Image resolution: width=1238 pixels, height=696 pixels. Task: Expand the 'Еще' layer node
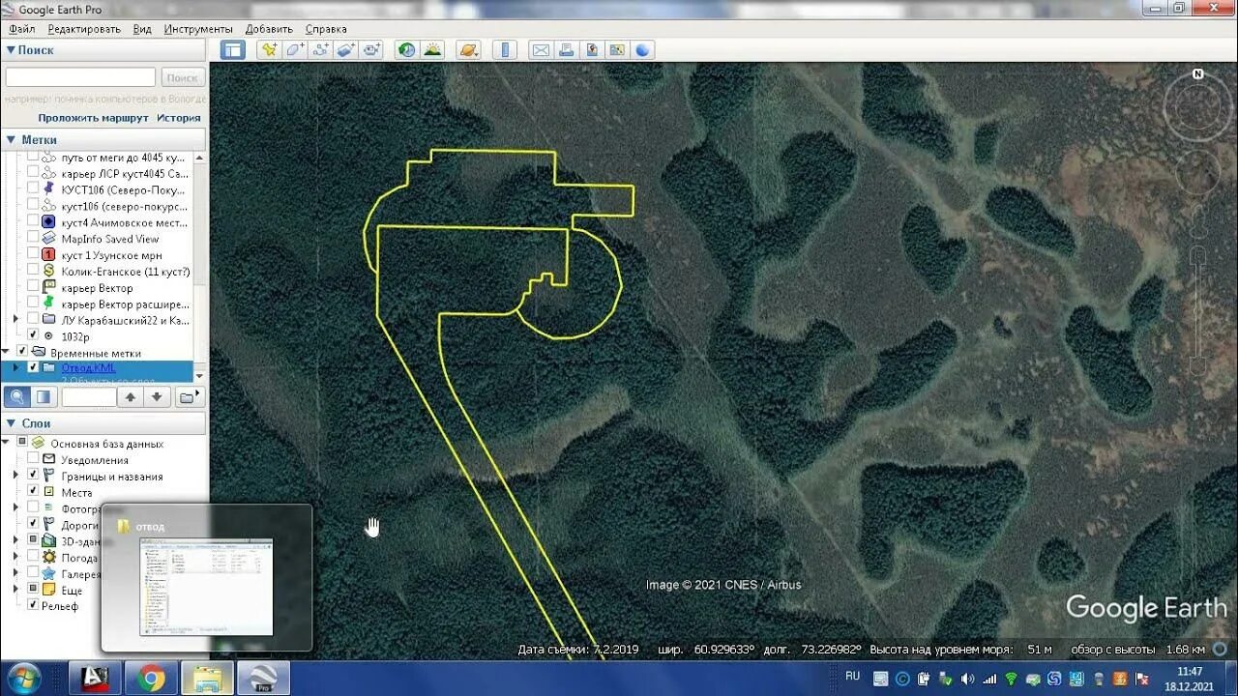[x=15, y=589]
